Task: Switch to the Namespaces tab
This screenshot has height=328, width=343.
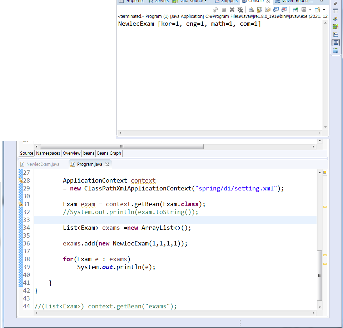Action: 48,153
